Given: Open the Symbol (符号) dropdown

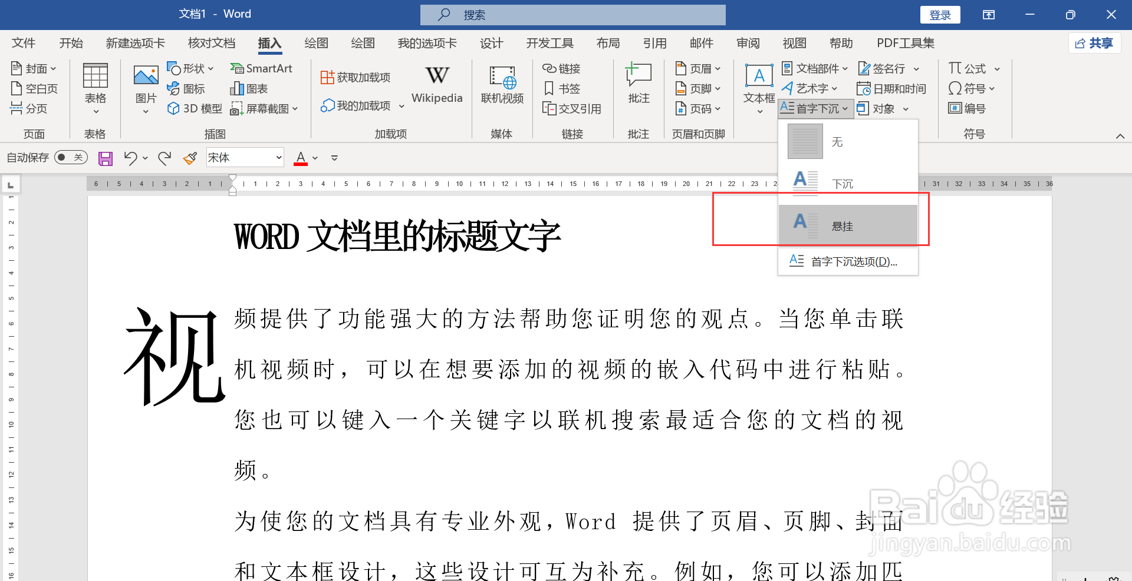Looking at the screenshot, I should tap(972, 89).
